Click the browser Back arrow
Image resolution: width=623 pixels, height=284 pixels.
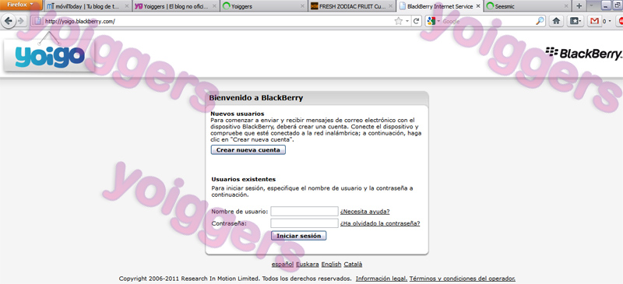pyautogui.click(x=9, y=21)
